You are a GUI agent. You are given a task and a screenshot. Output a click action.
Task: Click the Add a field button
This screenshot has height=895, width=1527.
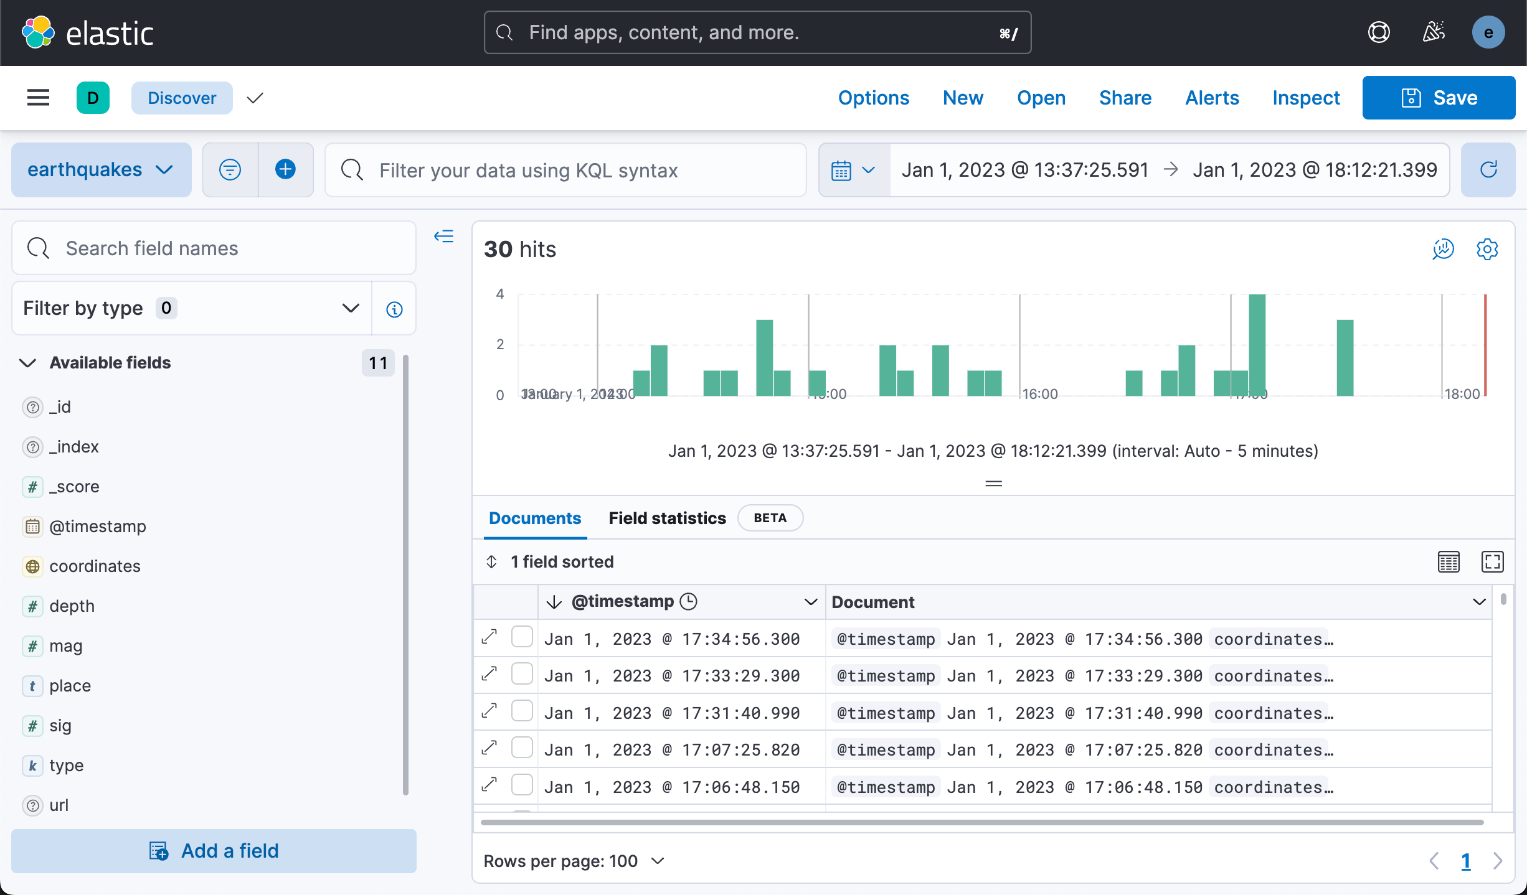214,851
